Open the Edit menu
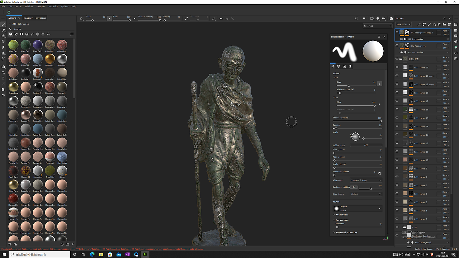 click(x=10, y=6)
